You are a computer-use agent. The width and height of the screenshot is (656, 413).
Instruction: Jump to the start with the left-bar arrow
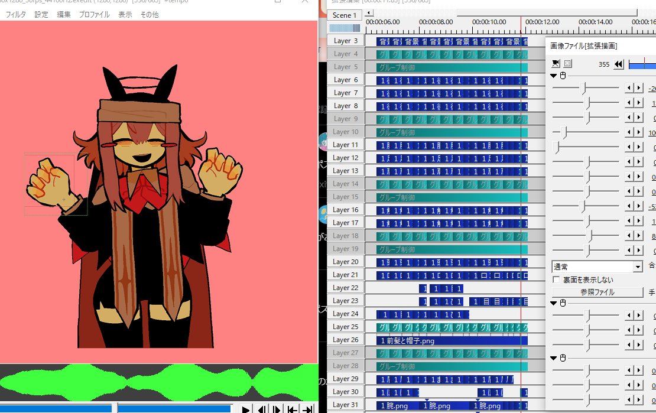[292, 409]
